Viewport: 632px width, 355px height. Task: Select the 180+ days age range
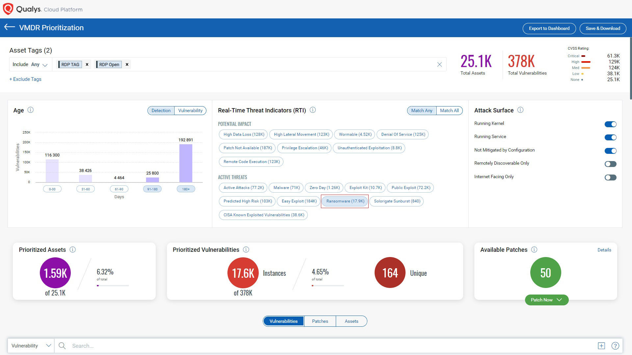click(x=186, y=189)
